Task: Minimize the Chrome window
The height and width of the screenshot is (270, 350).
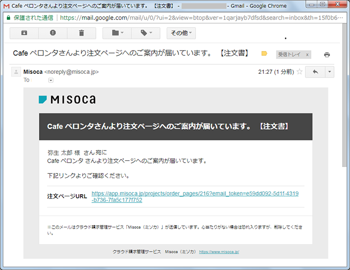Action: point(312,4)
